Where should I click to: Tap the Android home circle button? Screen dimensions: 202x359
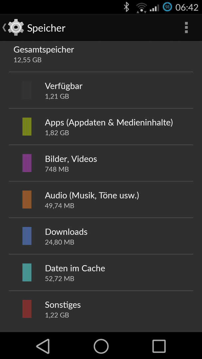(x=101, y=346)
